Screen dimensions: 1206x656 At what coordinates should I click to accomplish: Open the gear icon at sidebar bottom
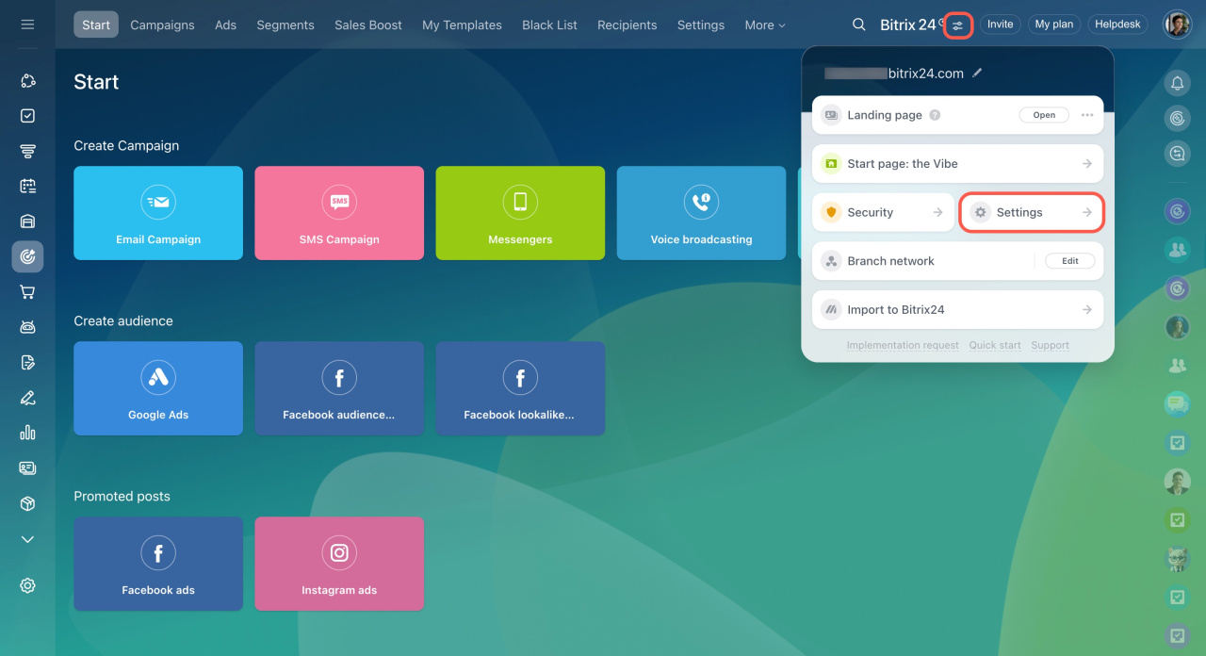click(x=27, y=585)
